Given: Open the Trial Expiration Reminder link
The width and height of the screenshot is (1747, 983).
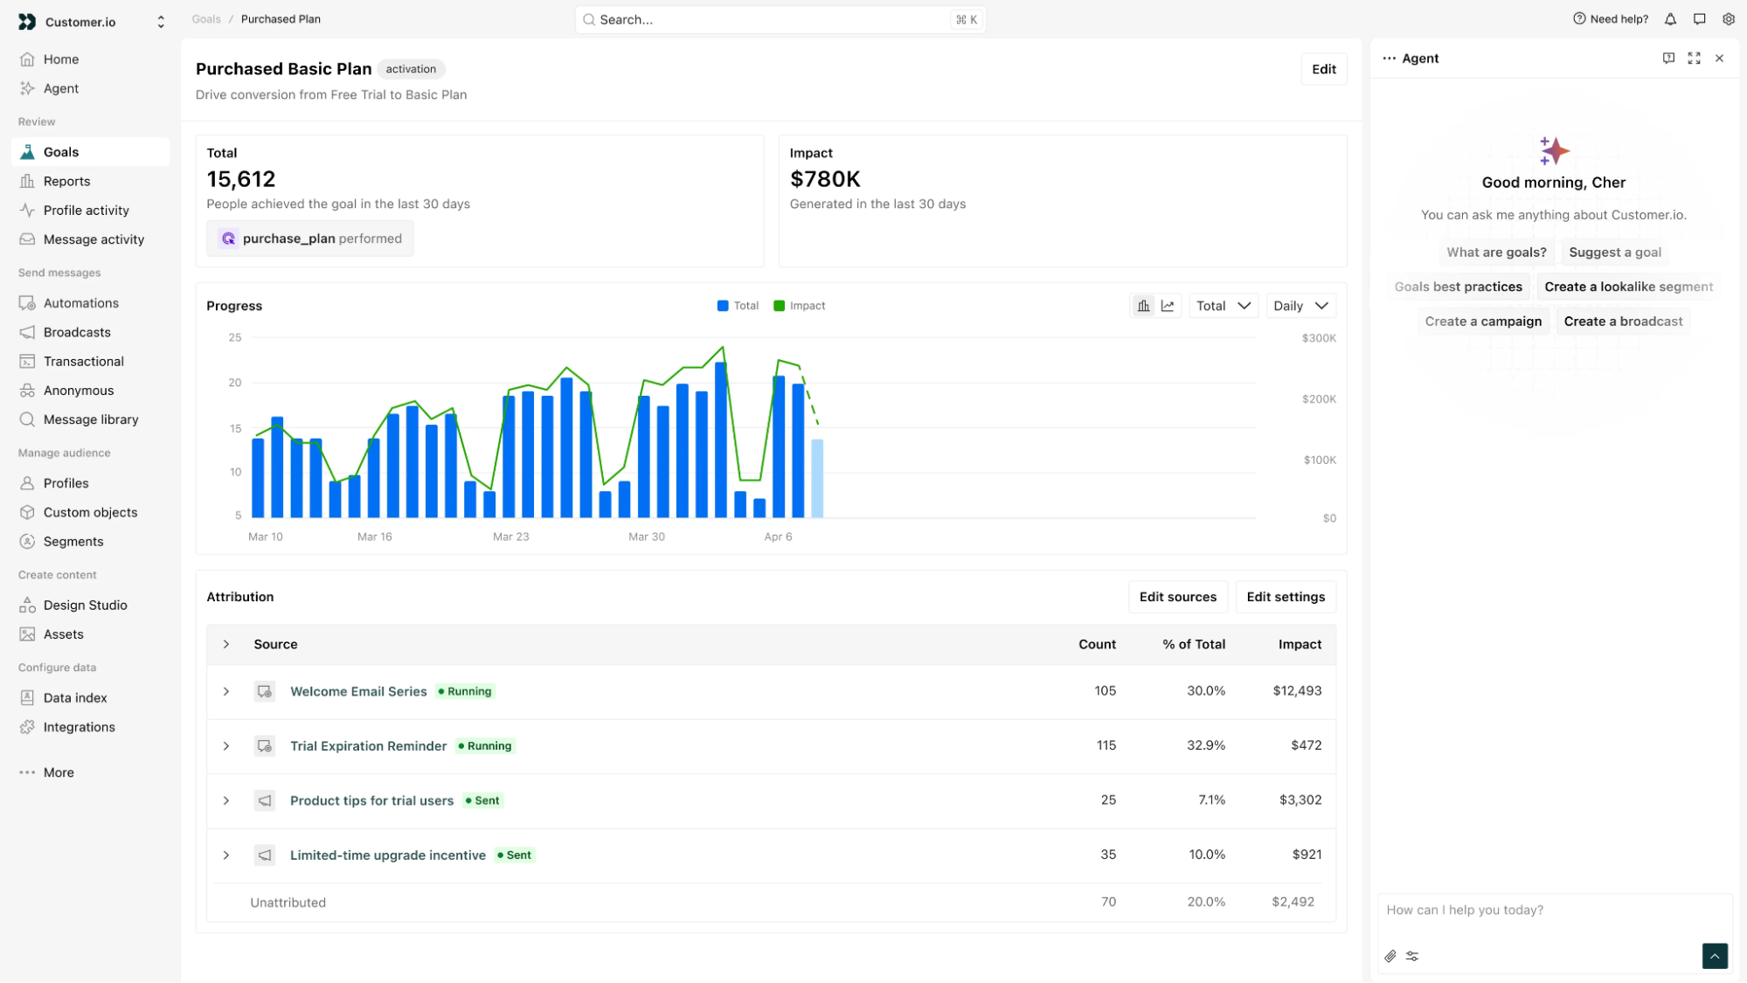Looking at the screenshot, I should click(x=368, y=746).
